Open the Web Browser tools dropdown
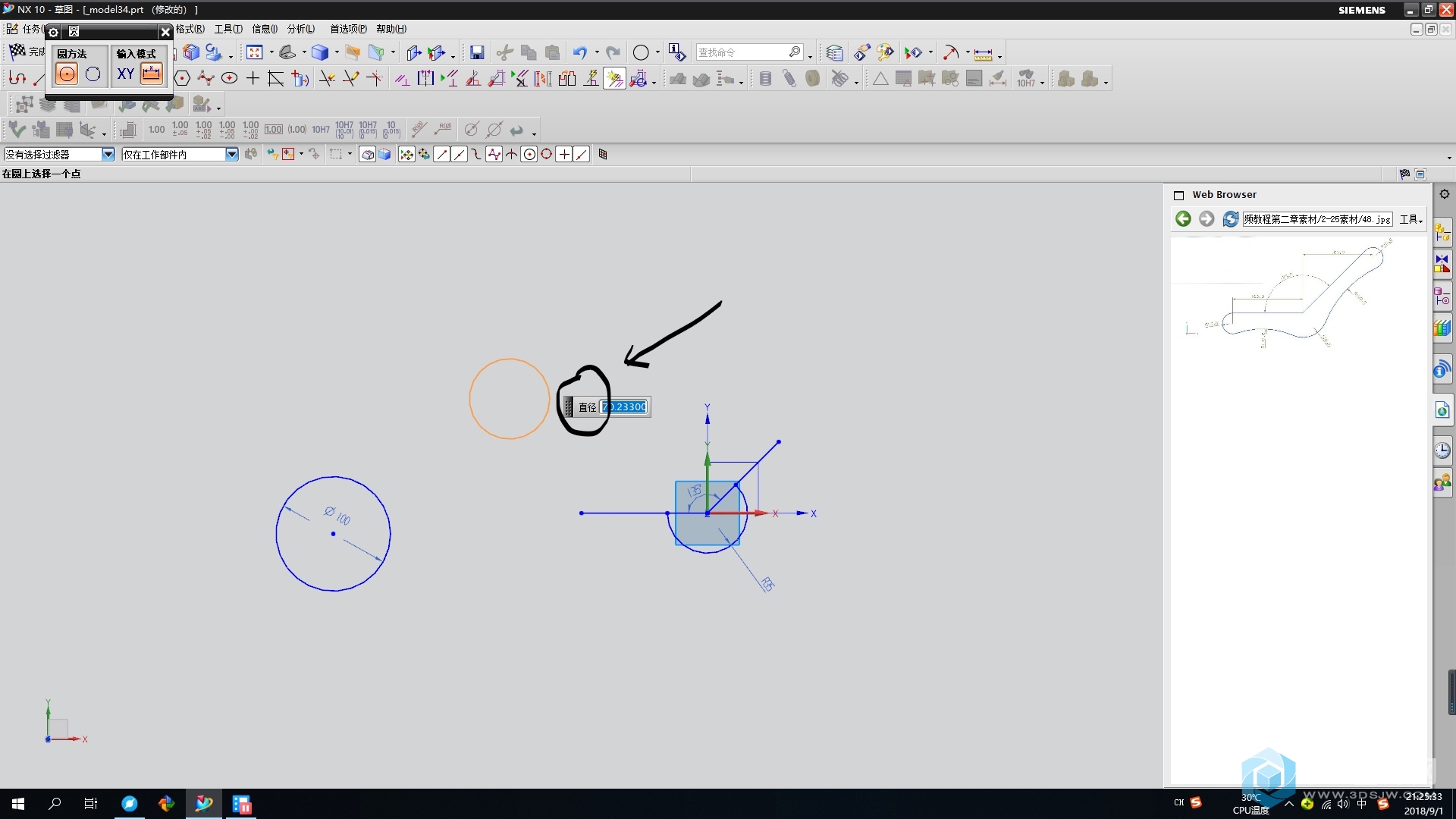 click(x=1410, y=219)
